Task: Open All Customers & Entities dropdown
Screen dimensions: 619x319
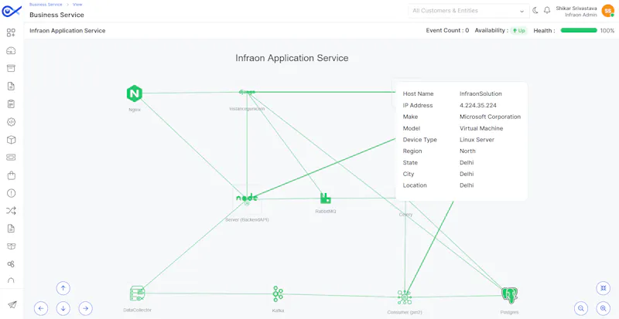Action: [469, 11]
